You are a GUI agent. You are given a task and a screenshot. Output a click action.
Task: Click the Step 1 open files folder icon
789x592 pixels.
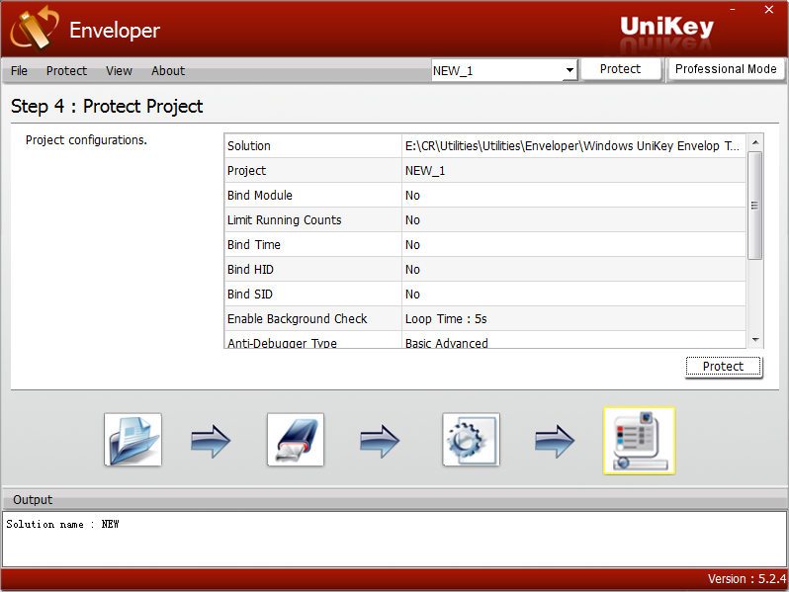point(132,440)
